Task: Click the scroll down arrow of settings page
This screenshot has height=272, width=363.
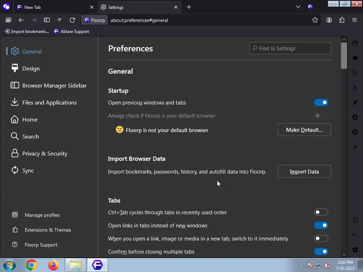Action: tap(344, 254)
